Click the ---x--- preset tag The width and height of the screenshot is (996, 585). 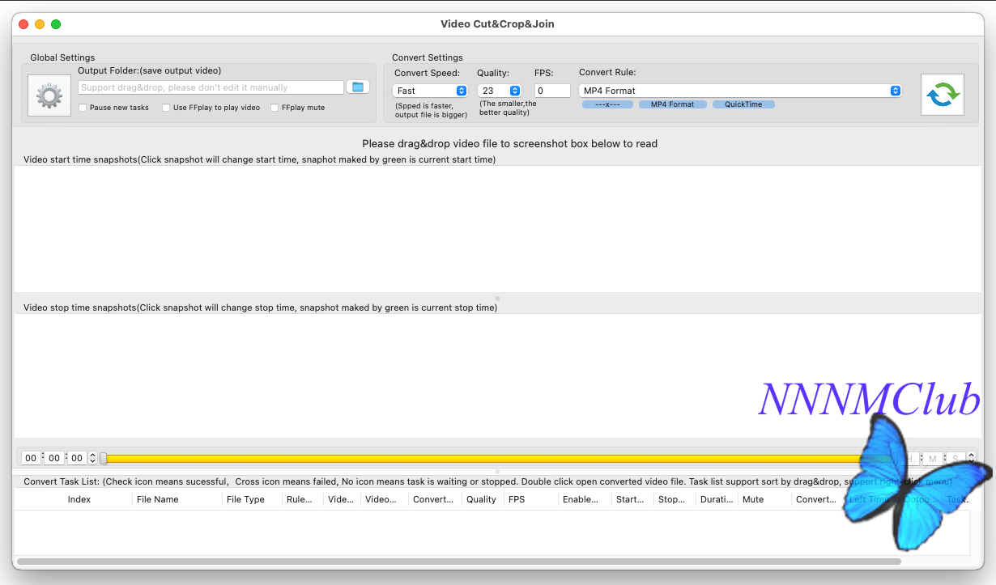607,104
